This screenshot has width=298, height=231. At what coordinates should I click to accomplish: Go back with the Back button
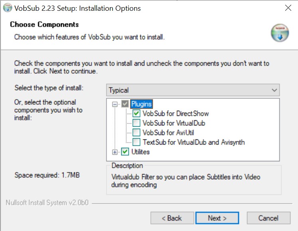tap(172, 218)
